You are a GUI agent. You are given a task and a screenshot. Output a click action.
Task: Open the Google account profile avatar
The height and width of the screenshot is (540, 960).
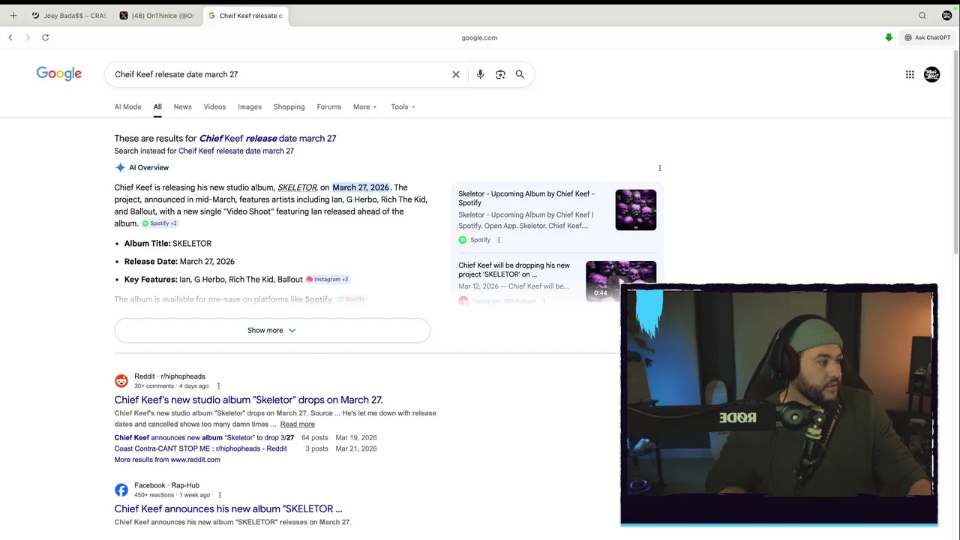pos(931,74)
